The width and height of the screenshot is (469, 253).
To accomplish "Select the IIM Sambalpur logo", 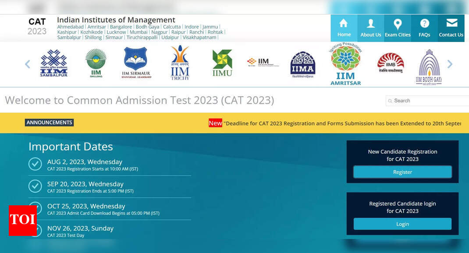I will [53, 64].
